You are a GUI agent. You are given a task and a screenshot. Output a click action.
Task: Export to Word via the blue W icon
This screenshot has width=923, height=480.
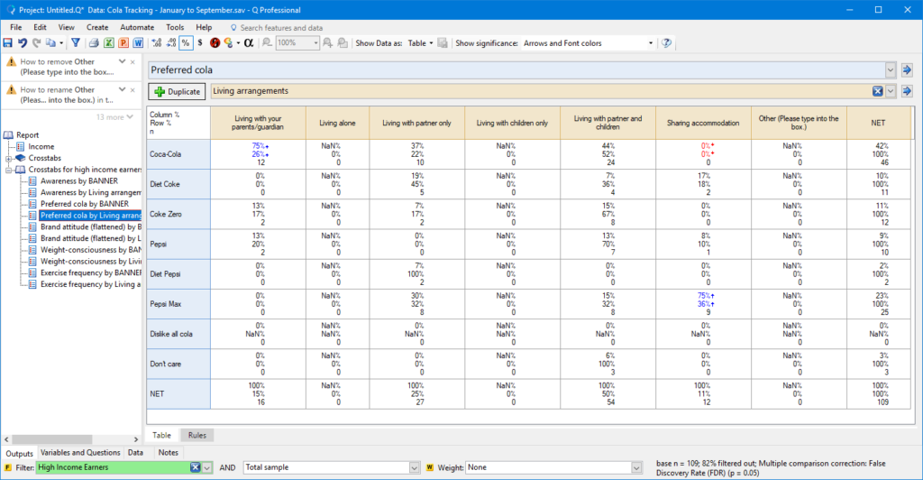pyautogui.click(x=138, y=43)
